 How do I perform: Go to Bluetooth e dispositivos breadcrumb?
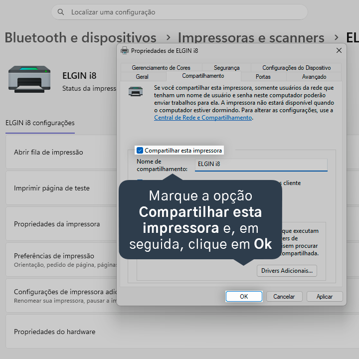coord(81,37)
